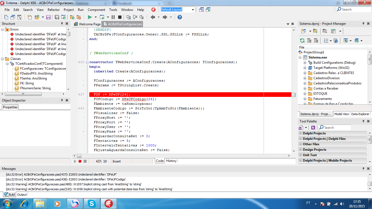Viewport: 372px width, 209px height.
Task: Open the Model View tab
Action: click(x=341, y=114)
